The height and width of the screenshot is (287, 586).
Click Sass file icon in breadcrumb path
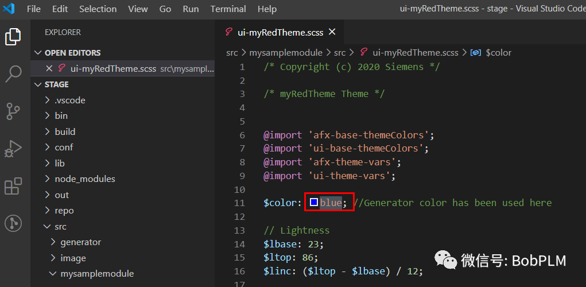(x=363, y=53)
